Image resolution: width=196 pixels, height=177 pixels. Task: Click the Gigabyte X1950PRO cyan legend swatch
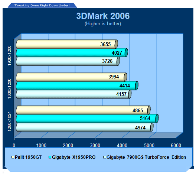tap(50, 157)
